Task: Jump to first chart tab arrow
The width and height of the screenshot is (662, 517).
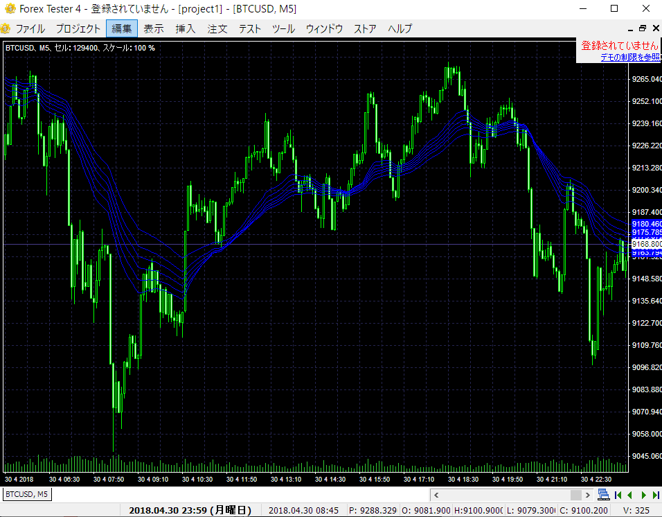Action: tap(618, 495)
